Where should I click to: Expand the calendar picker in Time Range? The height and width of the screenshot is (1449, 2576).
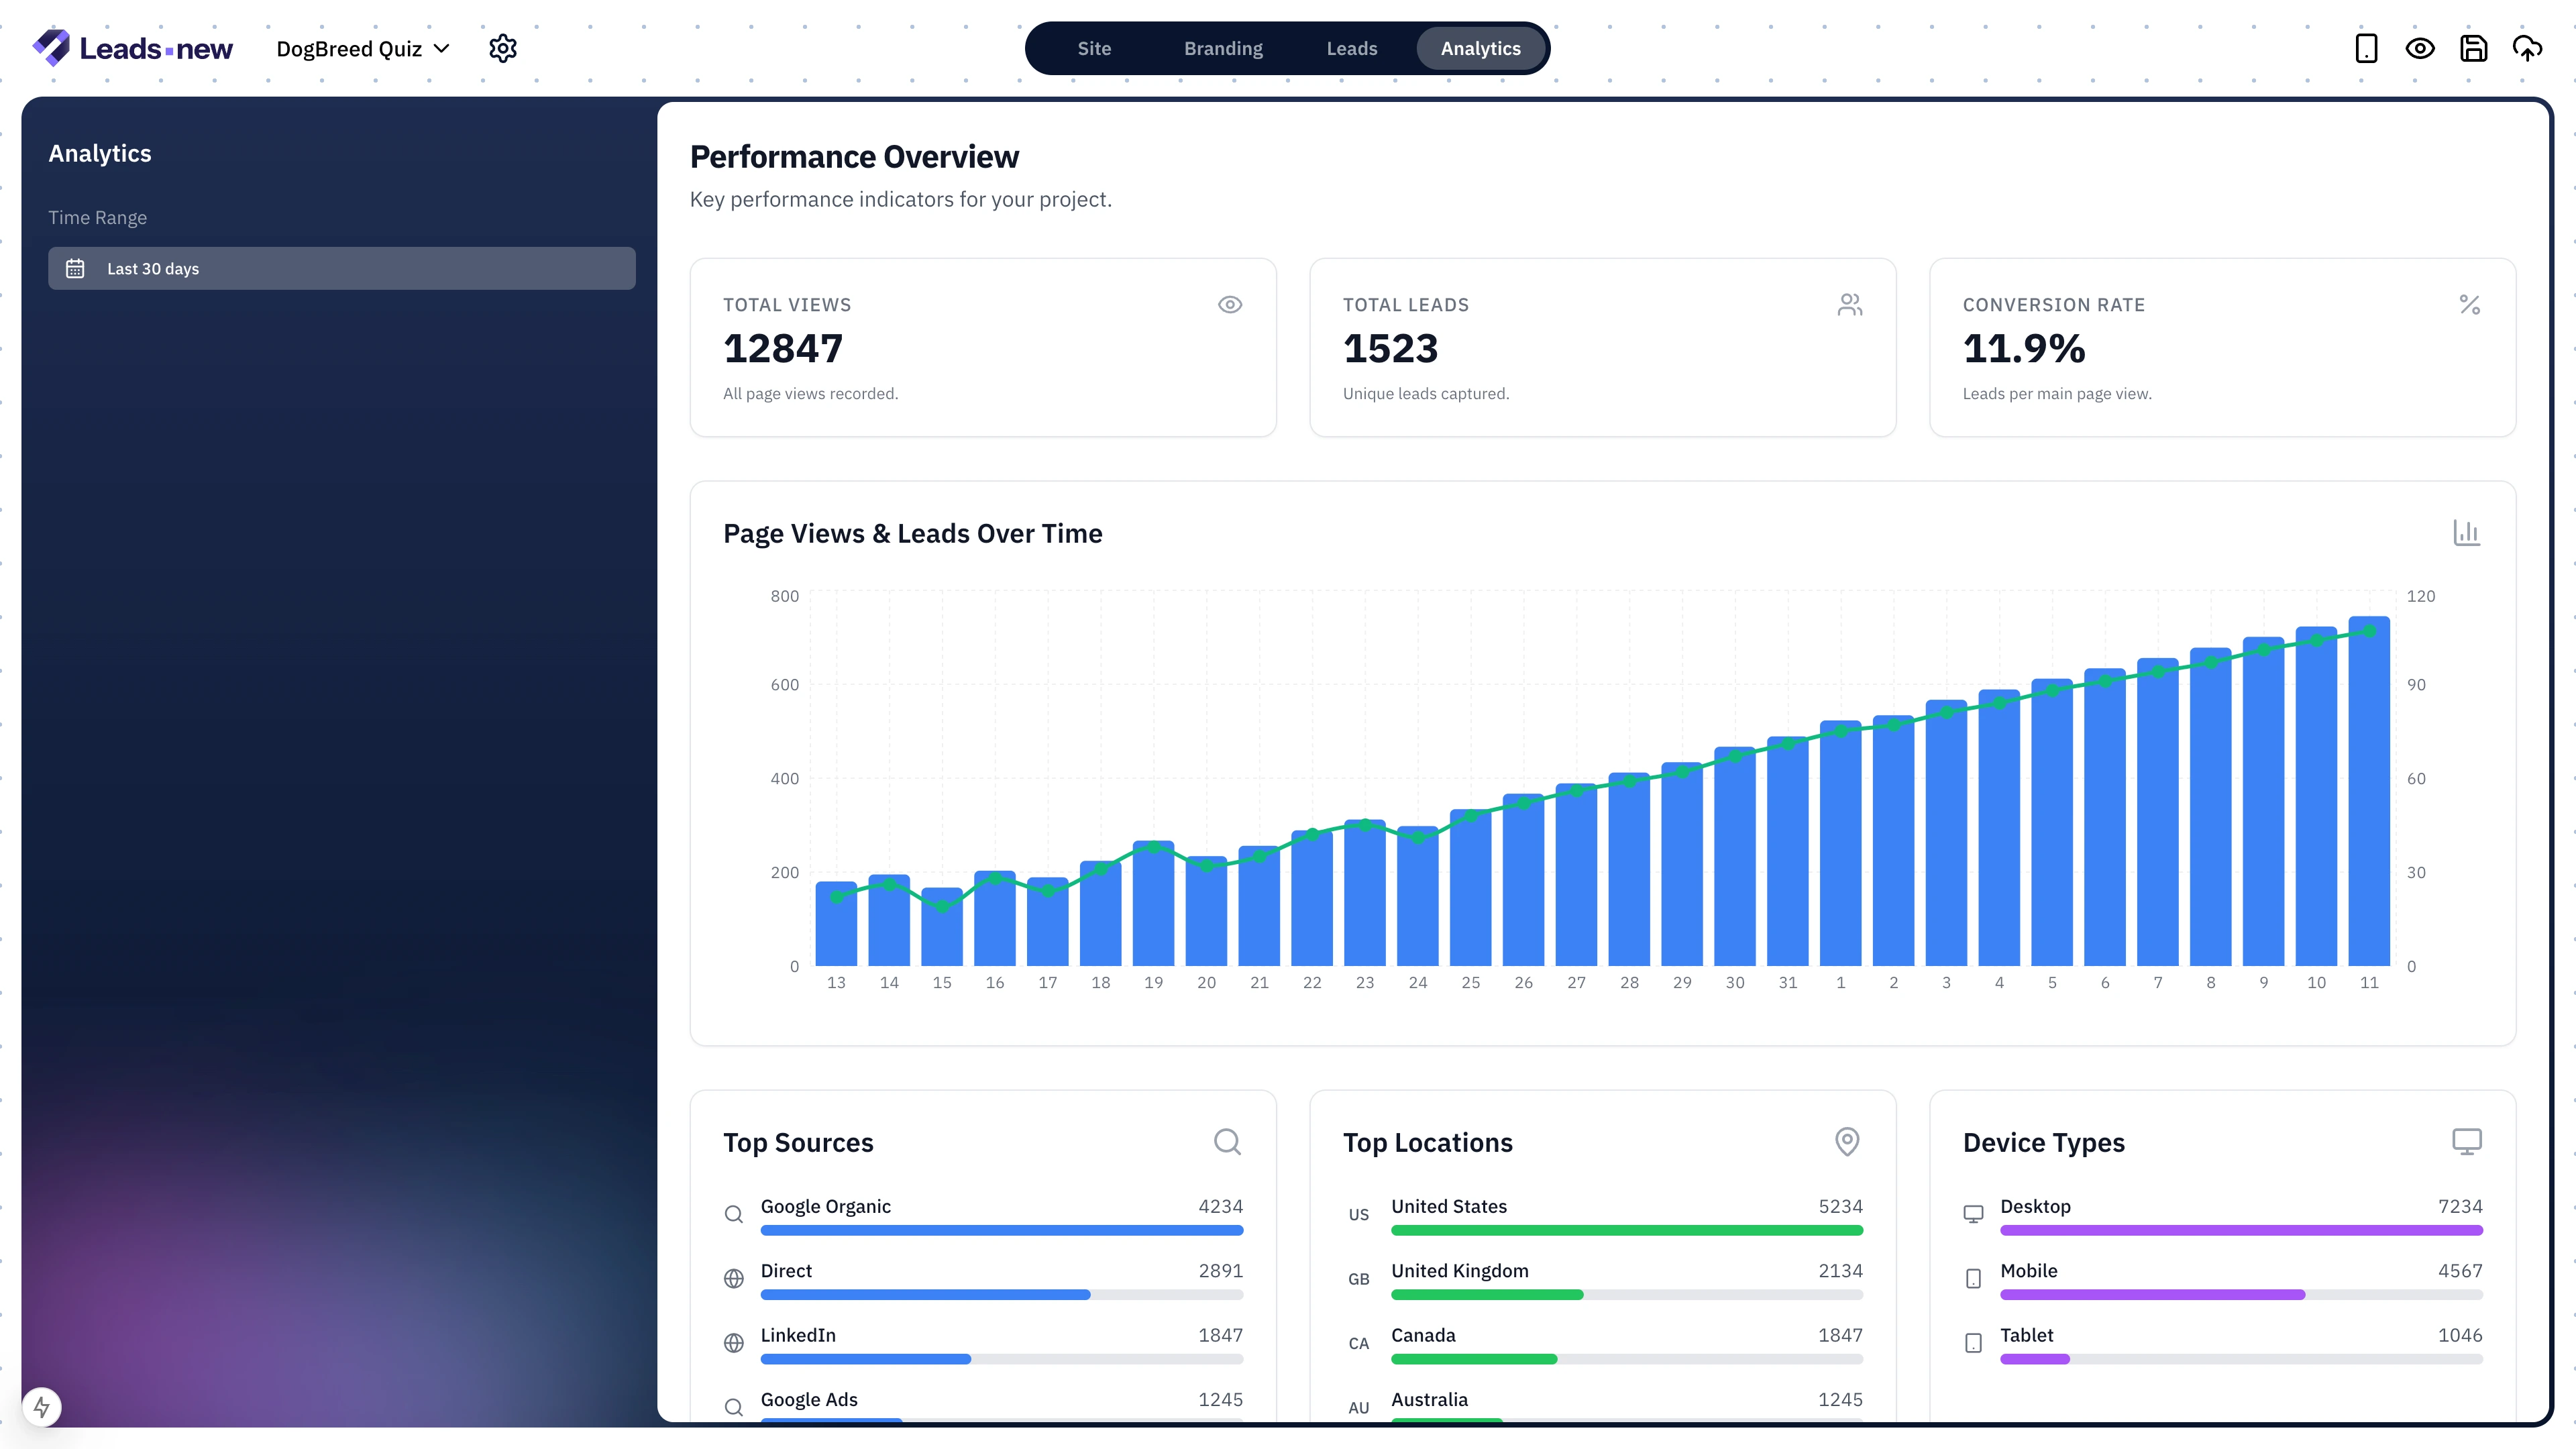pos(75,268)
